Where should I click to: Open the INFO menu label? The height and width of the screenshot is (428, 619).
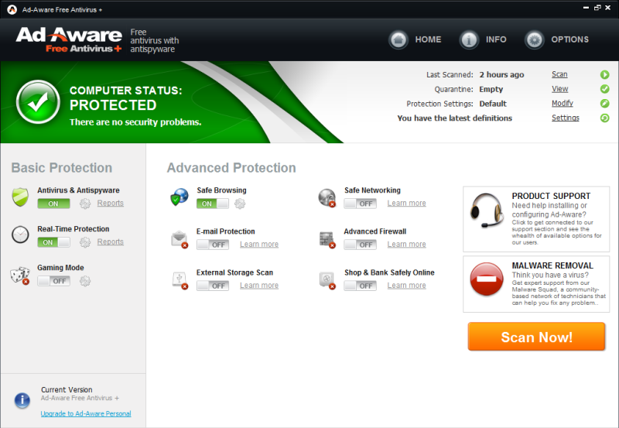pyautogui.click(x=496, y=39)
